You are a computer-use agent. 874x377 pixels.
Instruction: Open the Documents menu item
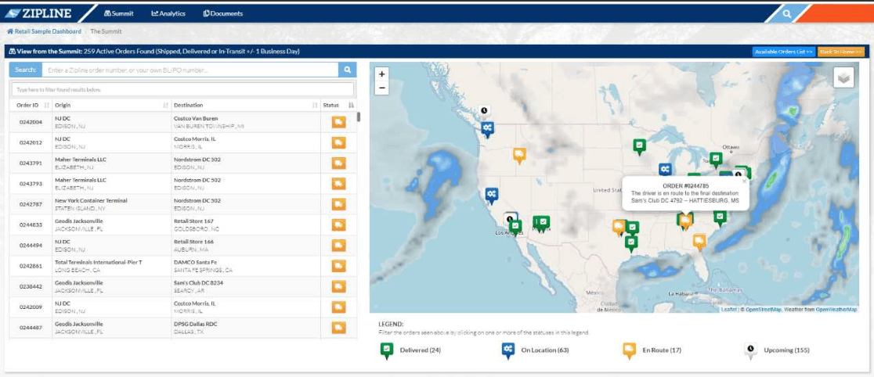point(223,13)
